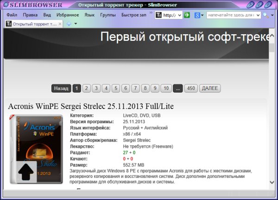
Task: Click the new tab plus icon
Action: (x=69, y=24)
